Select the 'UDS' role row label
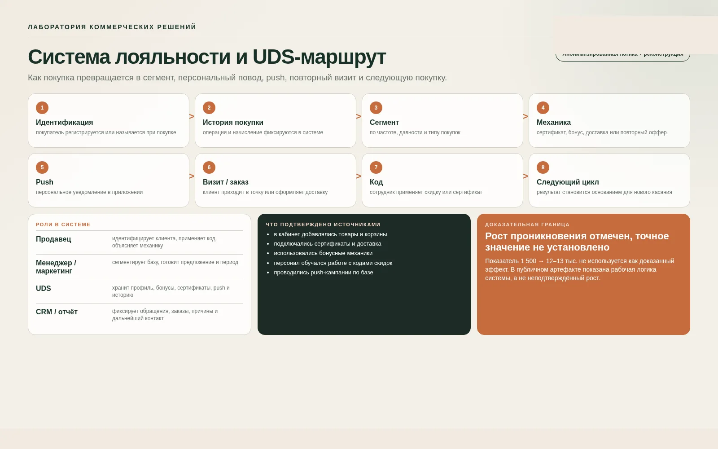The height and width of the screenshot is (449, 718). (x=44, y=289)
